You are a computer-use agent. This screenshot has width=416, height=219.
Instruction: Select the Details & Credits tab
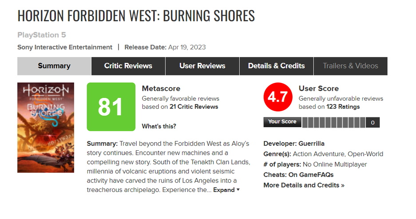[x=276, y=66]
